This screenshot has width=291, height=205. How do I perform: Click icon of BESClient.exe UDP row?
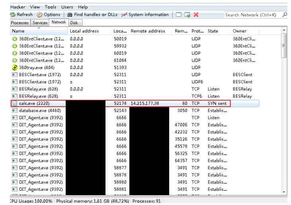click(15, 75)
